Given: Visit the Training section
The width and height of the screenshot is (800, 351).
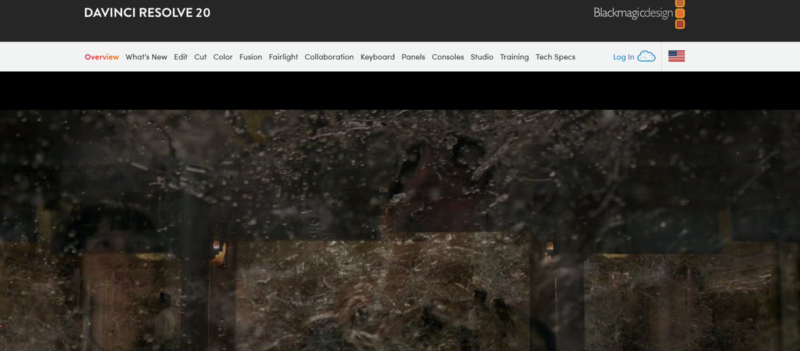Looking at the screenshot, I should (514, 57).
